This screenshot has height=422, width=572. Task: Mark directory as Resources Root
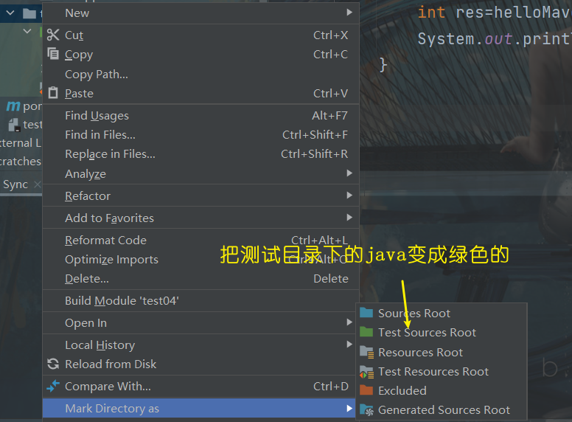pos(442,352)
